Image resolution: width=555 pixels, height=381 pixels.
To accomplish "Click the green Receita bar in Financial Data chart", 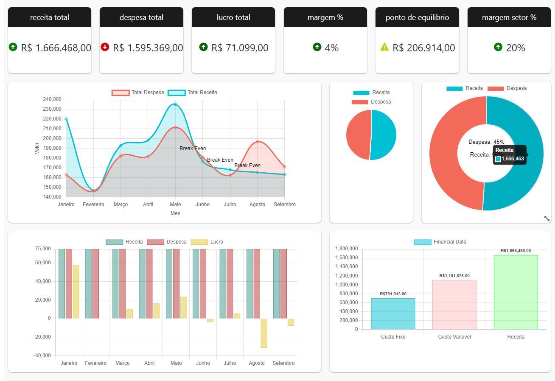I will [516, 292].
